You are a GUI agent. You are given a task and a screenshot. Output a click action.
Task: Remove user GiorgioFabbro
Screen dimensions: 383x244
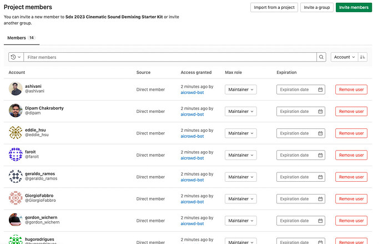pyautogui.click(x=351, y=199)
